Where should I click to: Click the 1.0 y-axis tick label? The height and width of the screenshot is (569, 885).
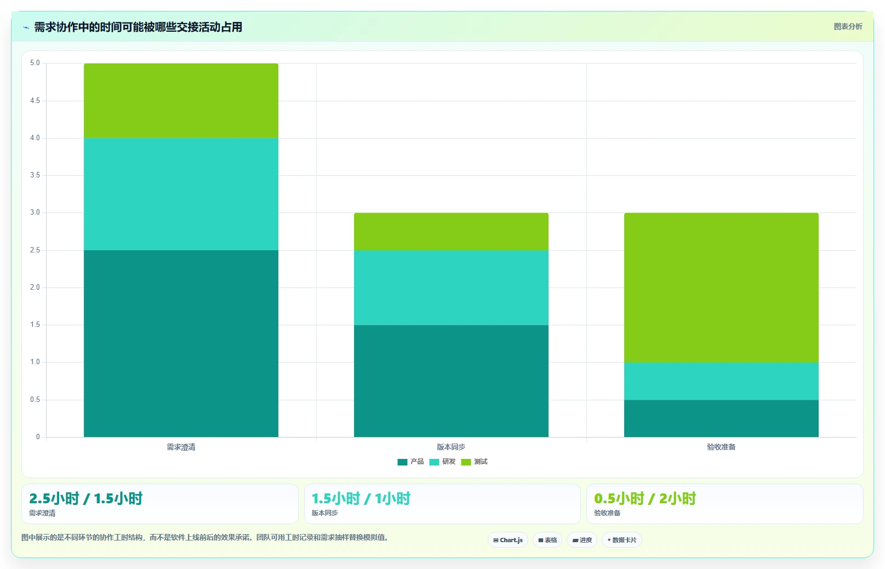(x=35, y=362)
